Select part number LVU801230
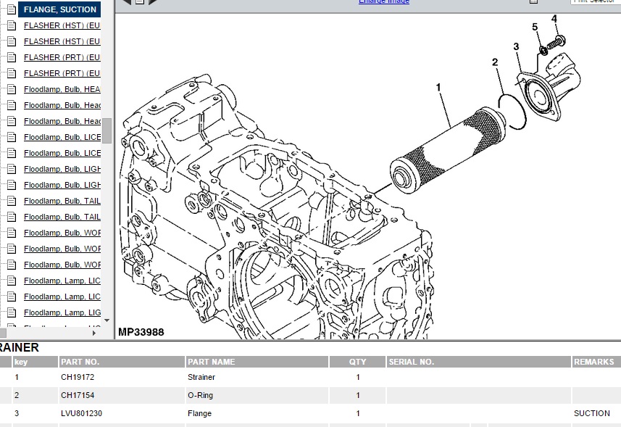The height and width of the screenshot is (427, 621). [x=82, y=413]
